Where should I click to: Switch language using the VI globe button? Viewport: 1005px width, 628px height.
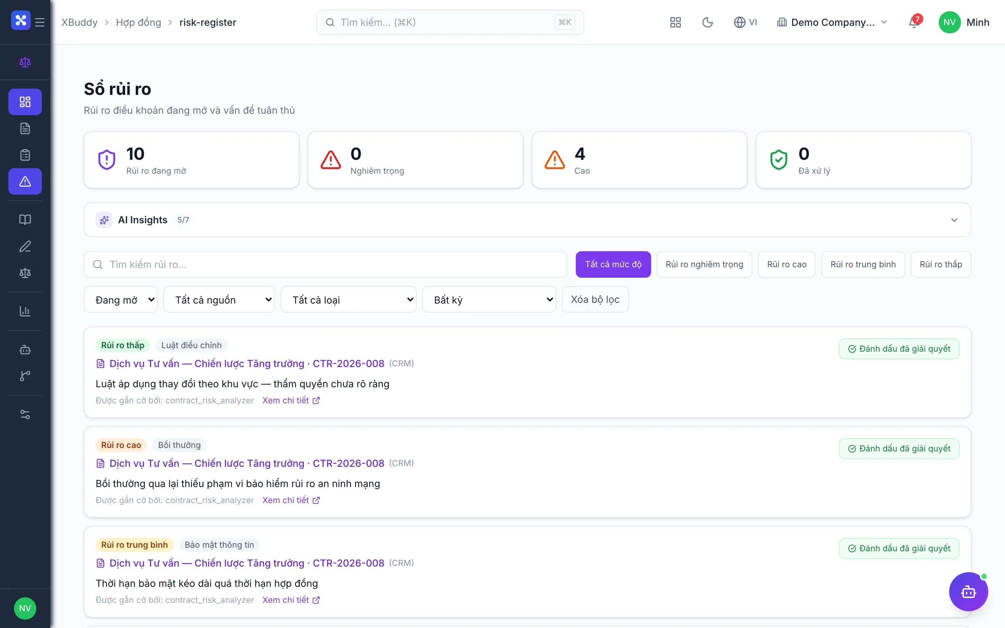pyautogui.click(x=745, y=22)
